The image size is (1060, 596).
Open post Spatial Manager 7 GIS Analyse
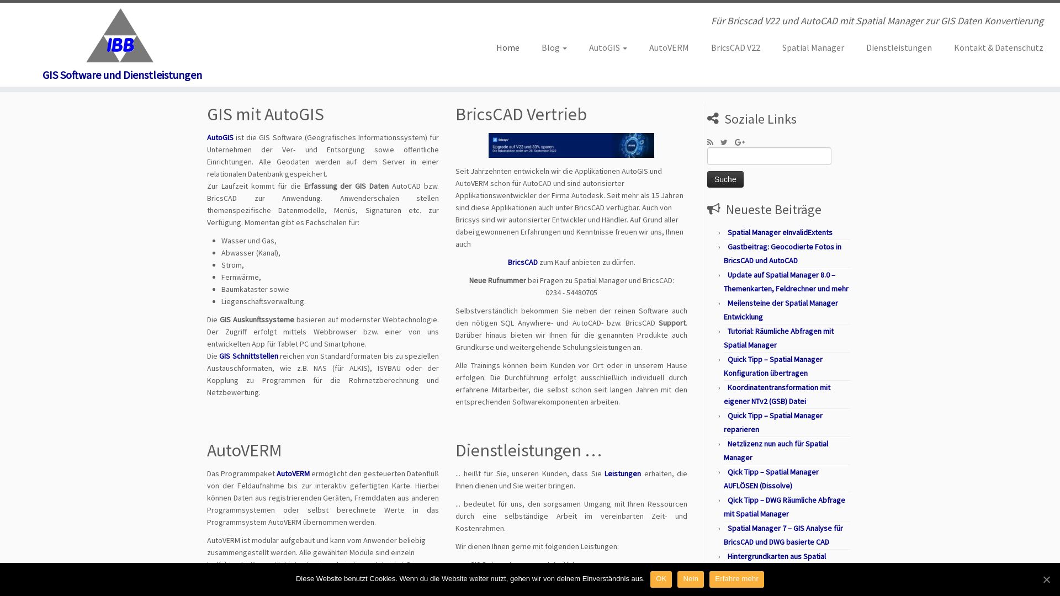783,535
